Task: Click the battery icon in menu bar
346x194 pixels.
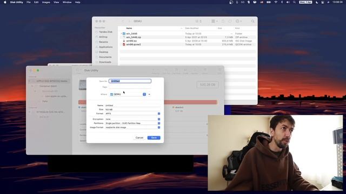Action: tap(269, 2)
